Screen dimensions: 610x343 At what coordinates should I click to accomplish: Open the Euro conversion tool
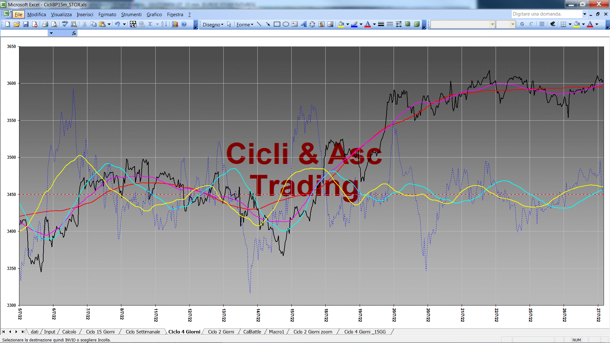pos(133,24)
